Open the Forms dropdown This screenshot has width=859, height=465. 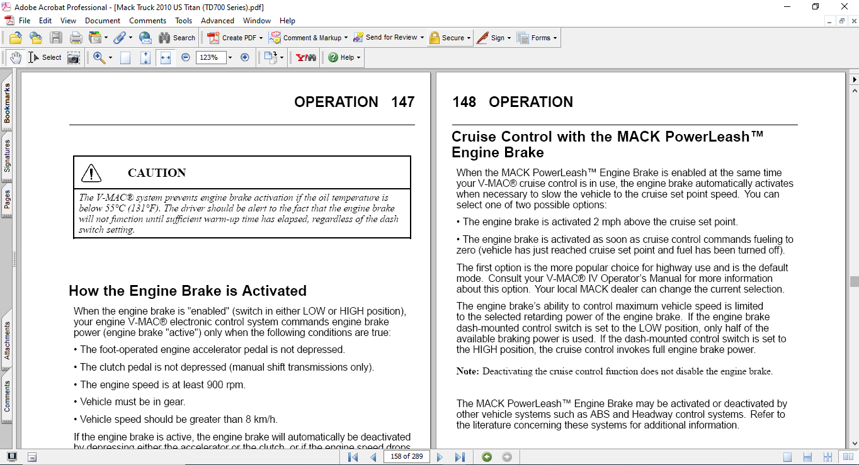537,38
